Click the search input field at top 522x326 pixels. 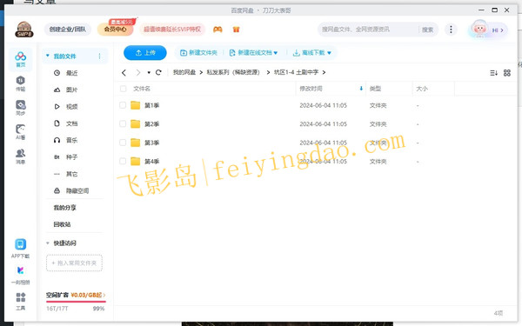367,30
